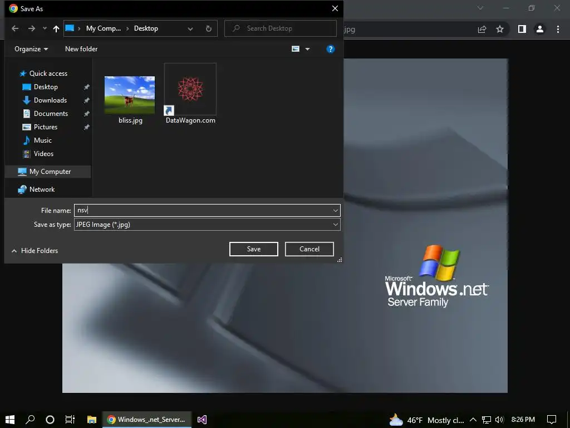Expand address bar previous locations dropdown
This screenshot has width=570, height=428.
click(190, 29)
